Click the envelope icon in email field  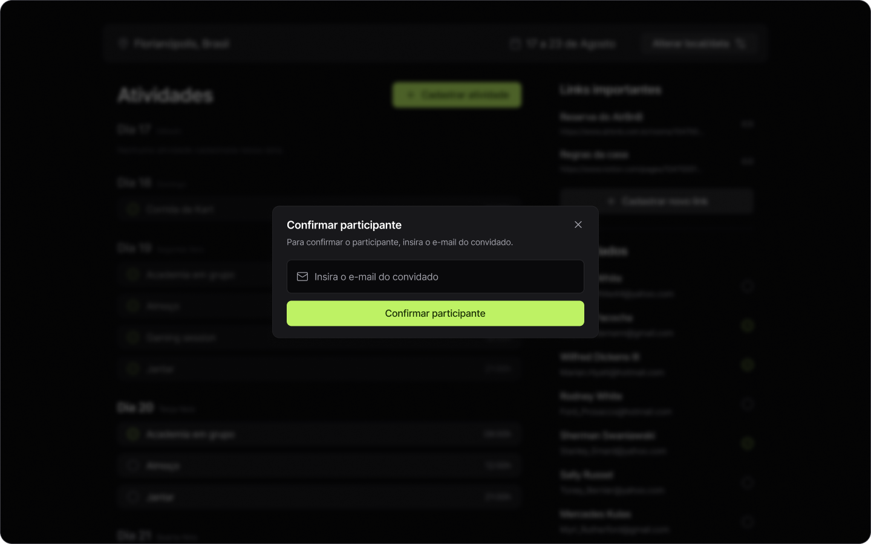click(x=302, y=277)
